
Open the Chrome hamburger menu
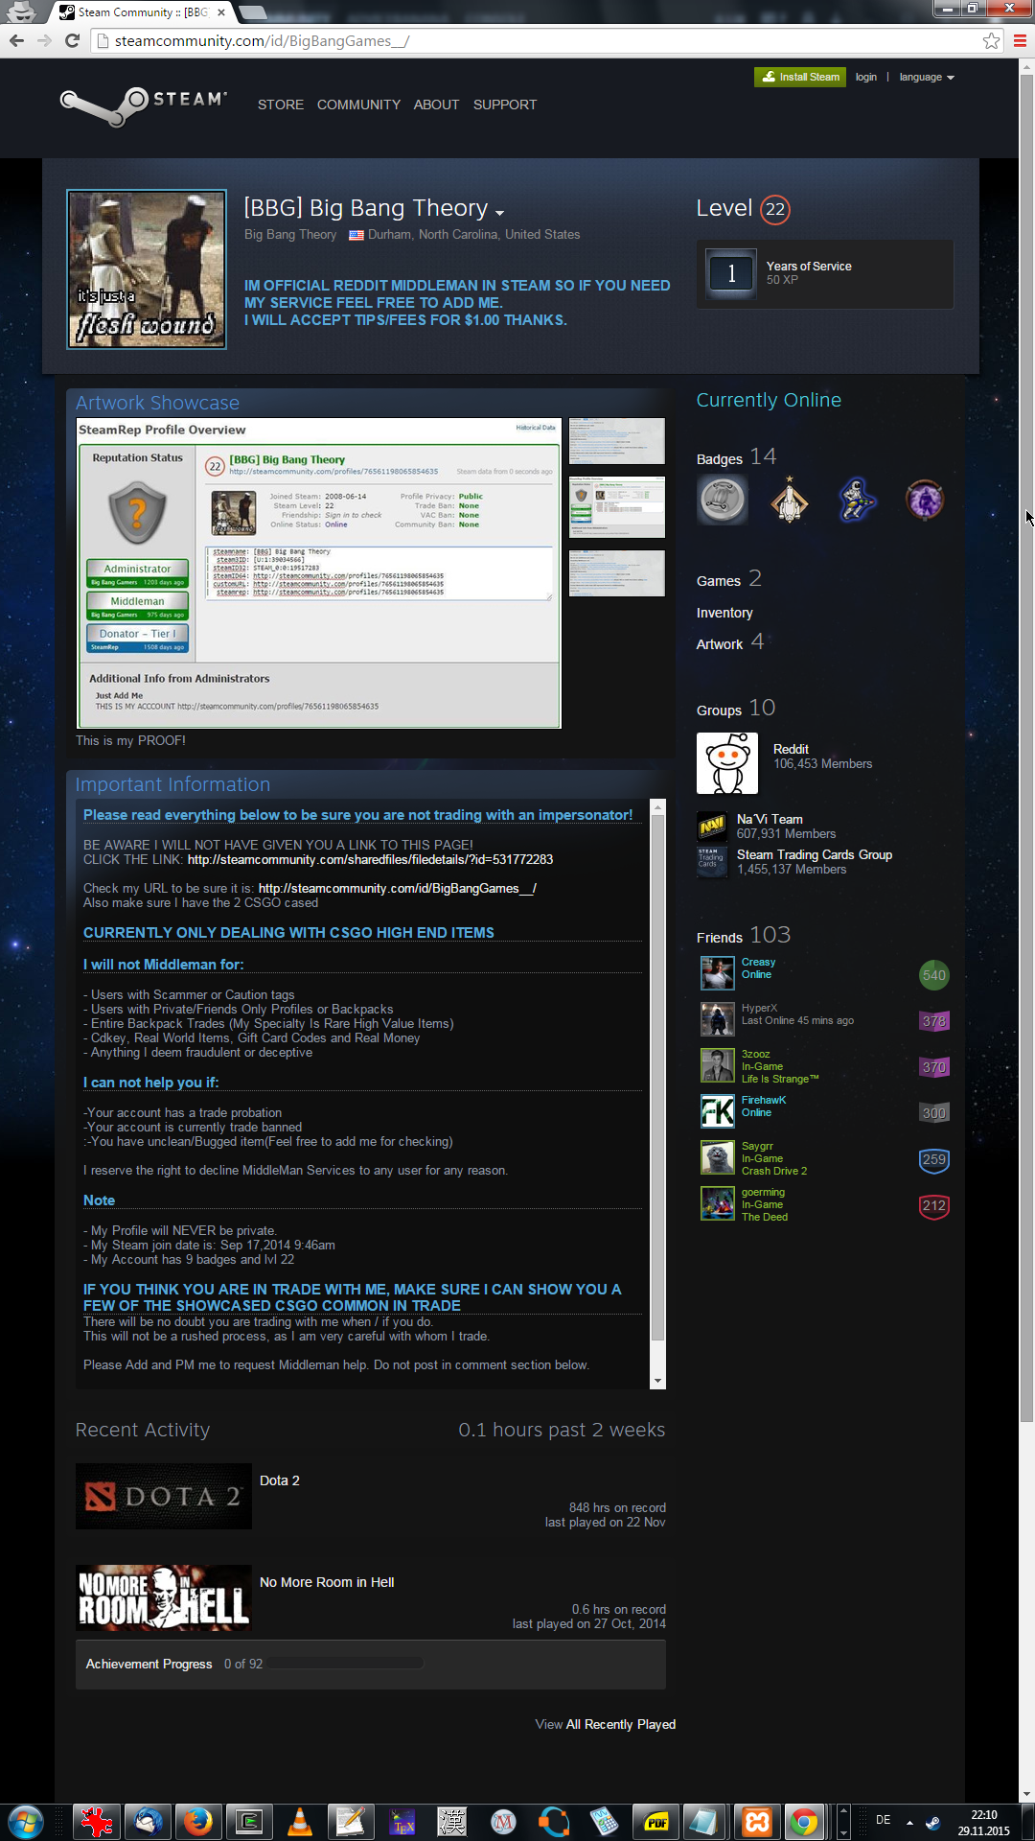tap(1020, 41)
